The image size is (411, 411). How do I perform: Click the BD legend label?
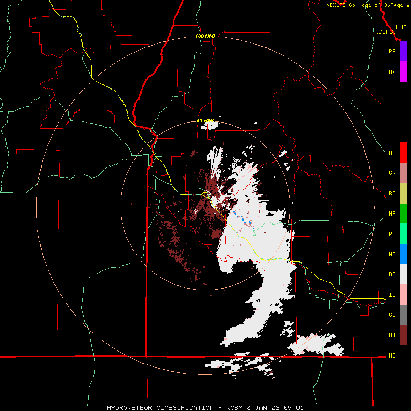(x=392, y=194)
